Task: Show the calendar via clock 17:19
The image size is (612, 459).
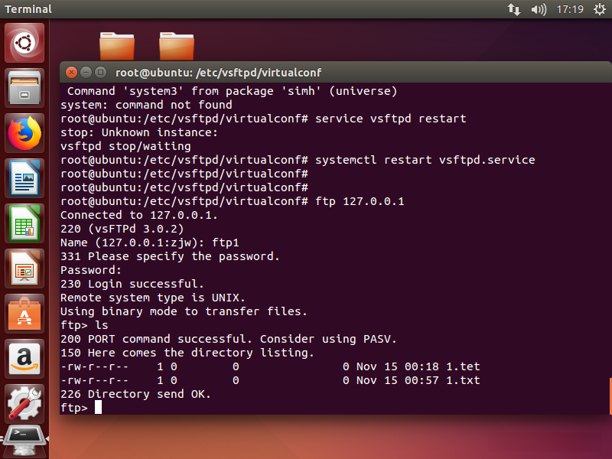Action: 570,9
